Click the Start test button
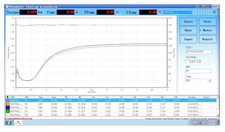The width and height of the screenshot is (225, 132). coord(188,22)
